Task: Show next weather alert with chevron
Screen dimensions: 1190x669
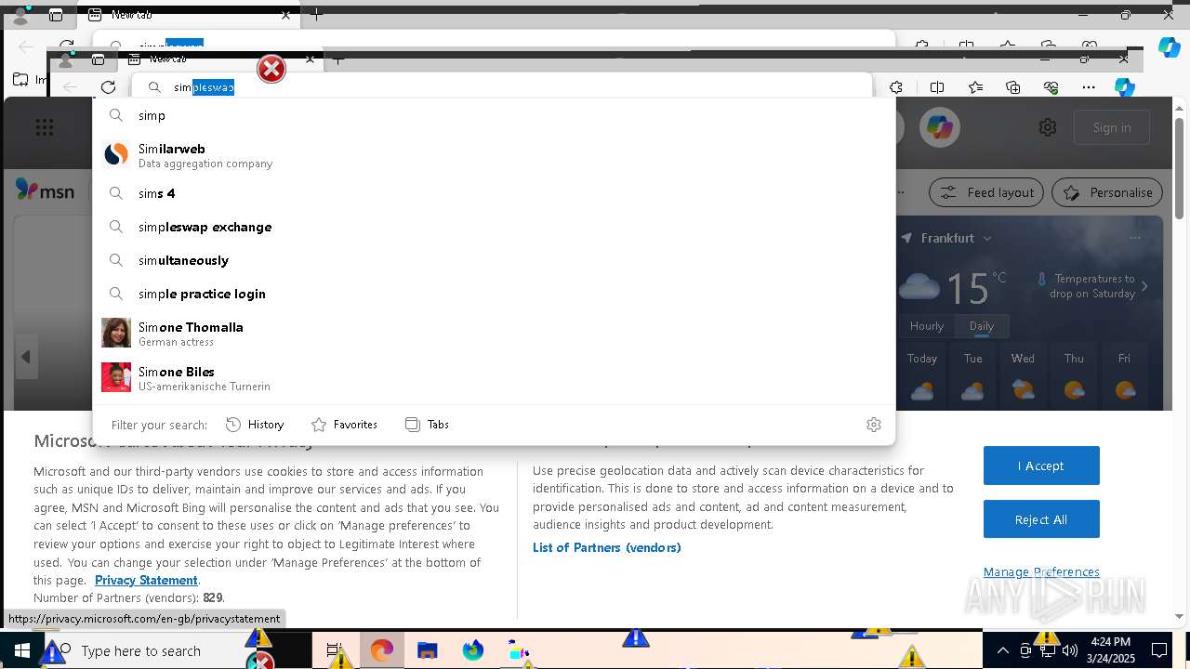Action: click(1144, 286)
